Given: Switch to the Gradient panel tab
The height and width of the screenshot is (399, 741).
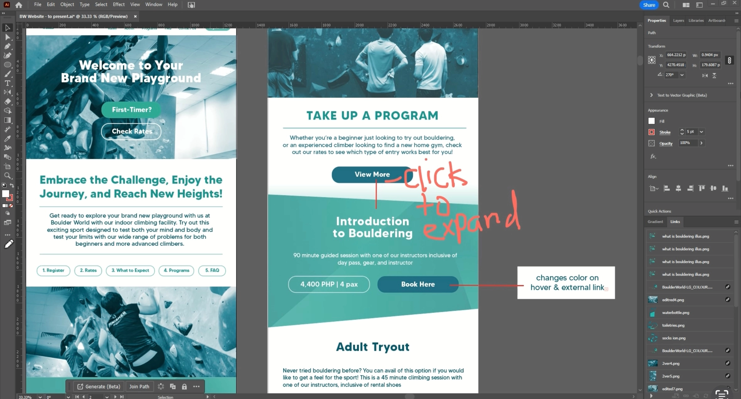Looking at the screenshot, I should [x=655, y=222].
